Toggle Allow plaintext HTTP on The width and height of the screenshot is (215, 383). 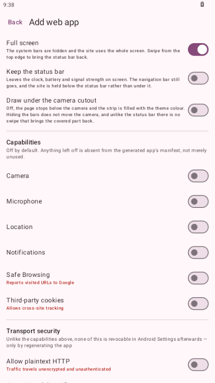(198, 365)
